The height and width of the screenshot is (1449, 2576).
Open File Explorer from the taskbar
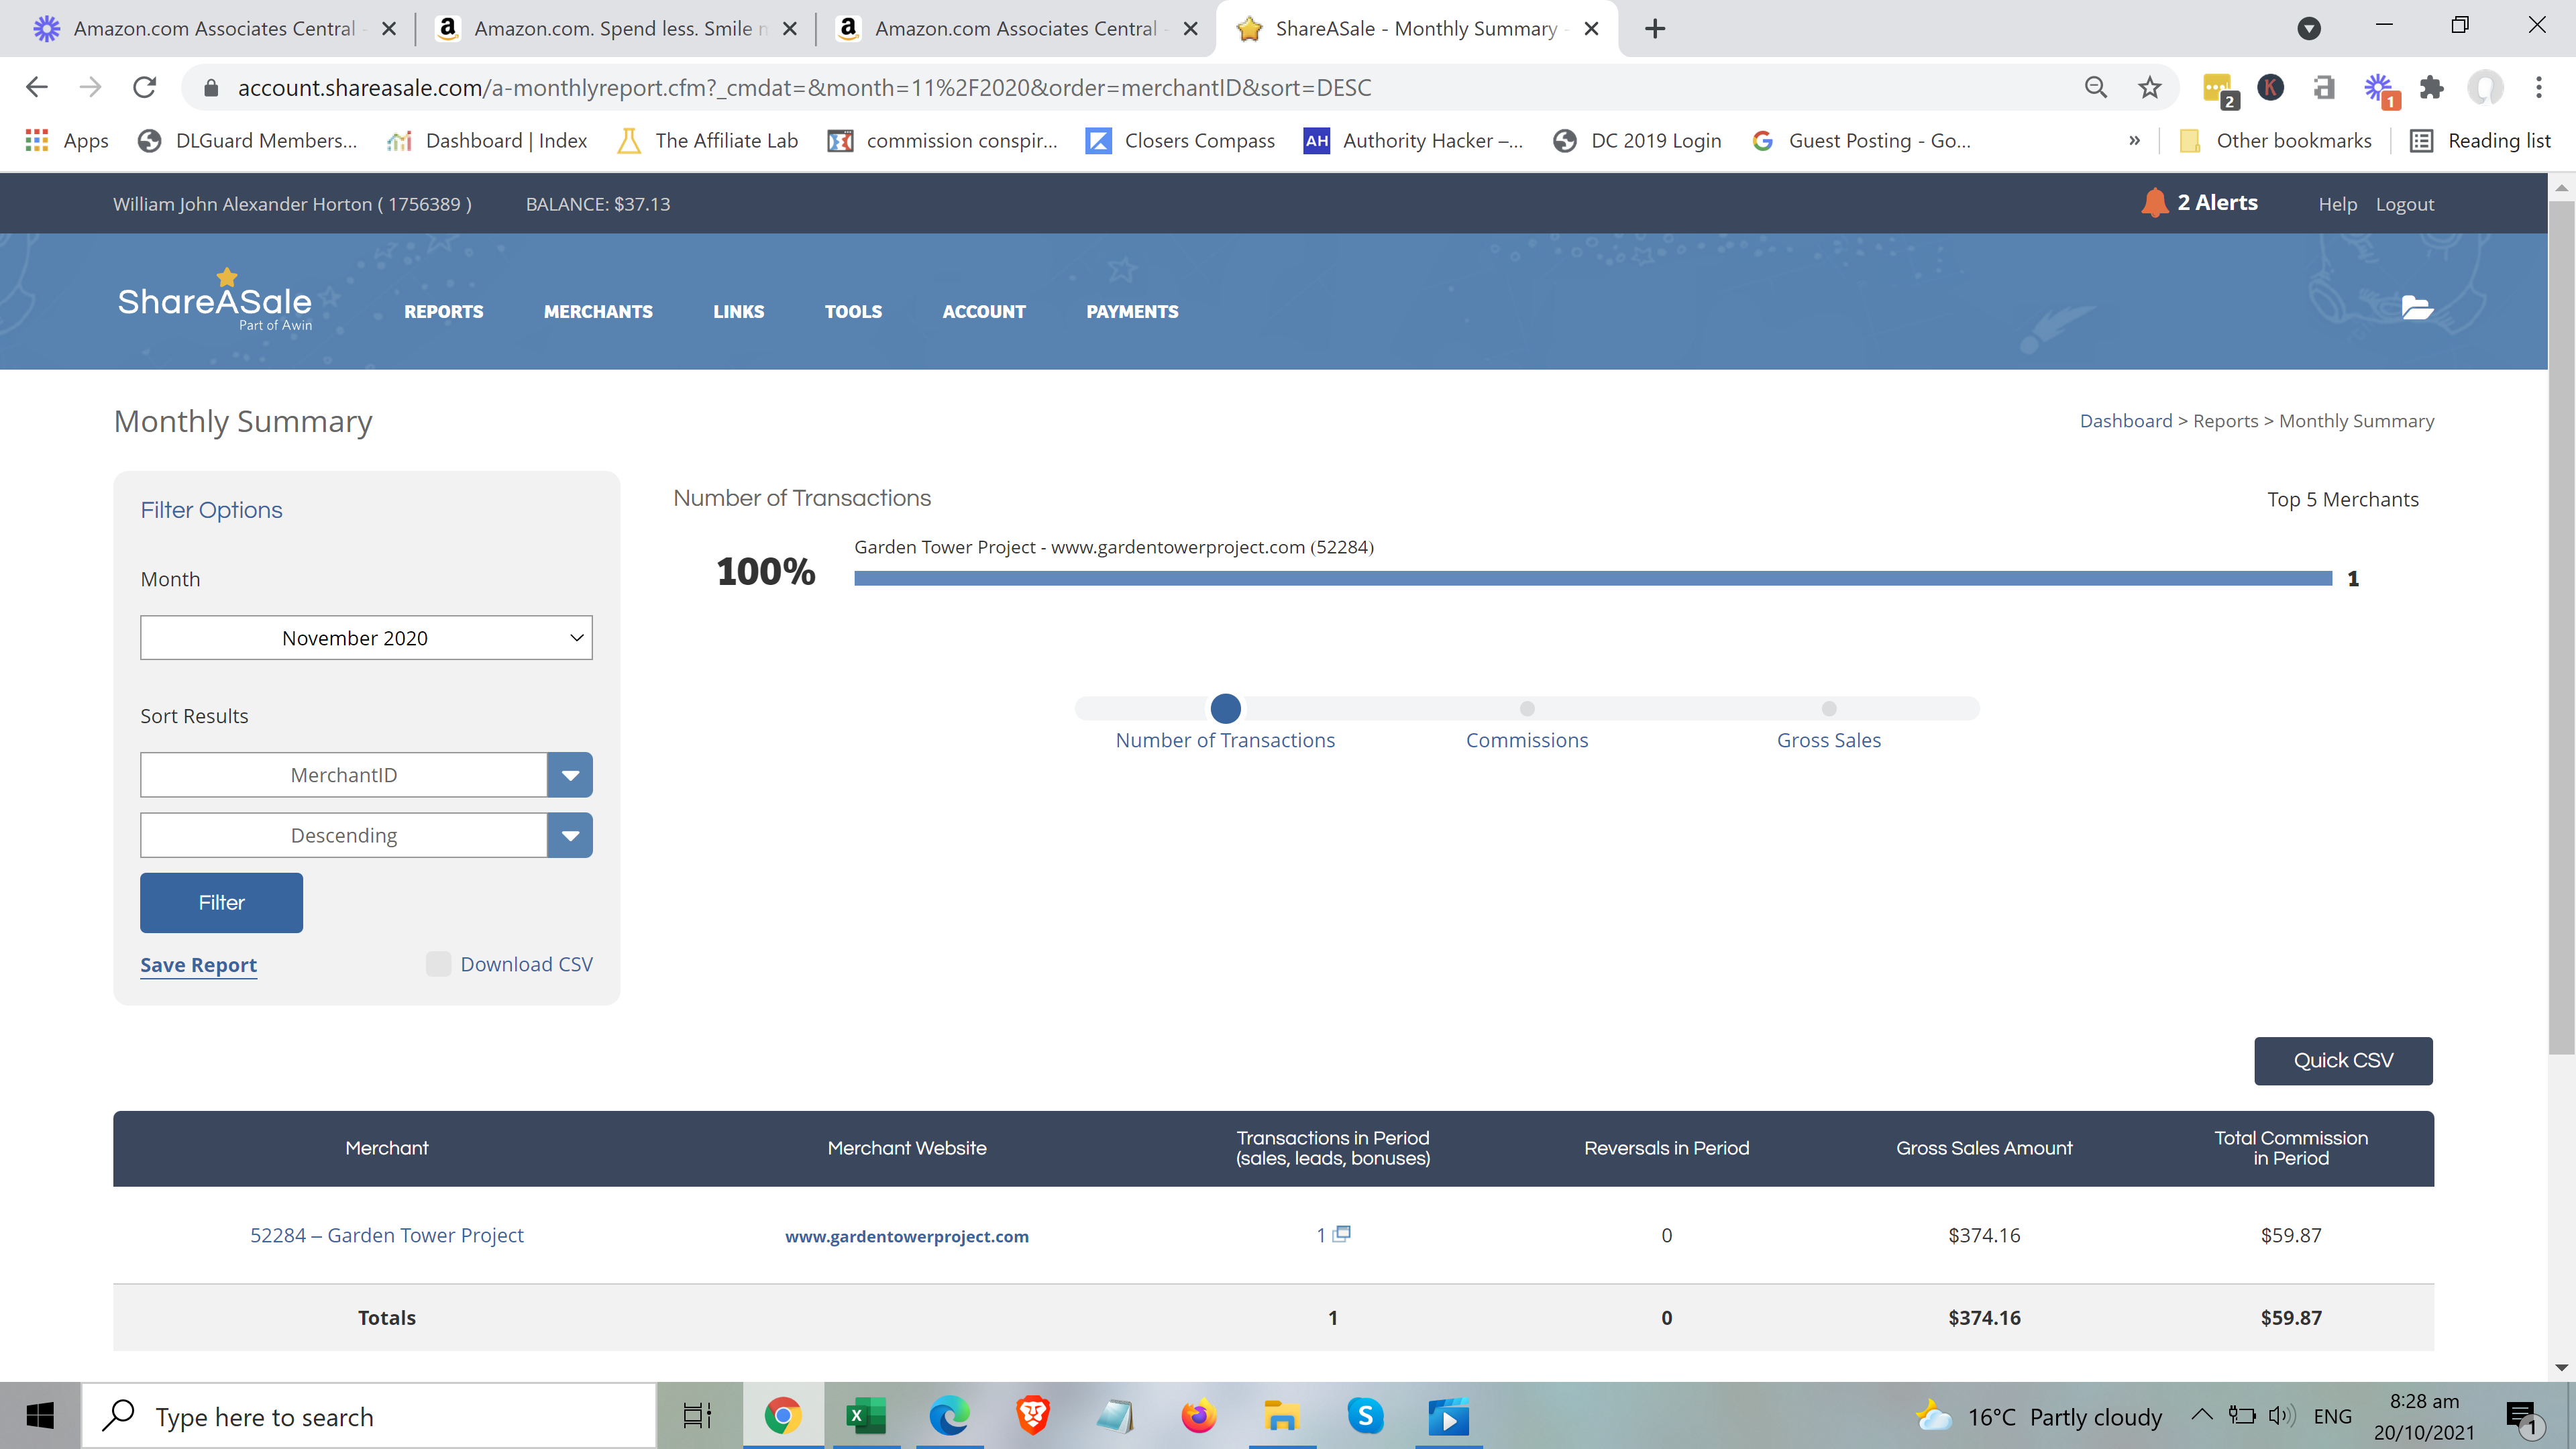tap(1281, 1416)
